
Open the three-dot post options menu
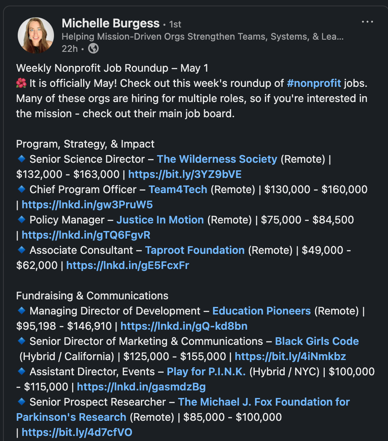click(367, 22)
